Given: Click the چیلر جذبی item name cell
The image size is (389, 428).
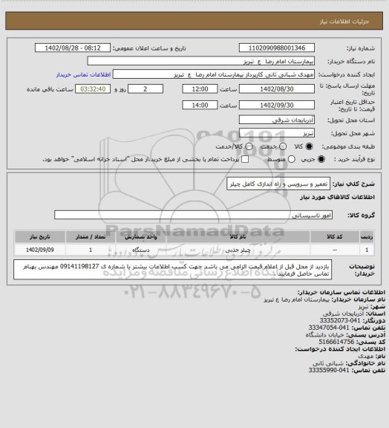Looking at the screenshot, I should pyautogui.click(x=238, y=250).
